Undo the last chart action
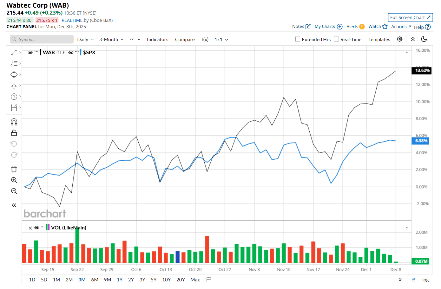Screen dimensions: 441x289 pos(14,144)
